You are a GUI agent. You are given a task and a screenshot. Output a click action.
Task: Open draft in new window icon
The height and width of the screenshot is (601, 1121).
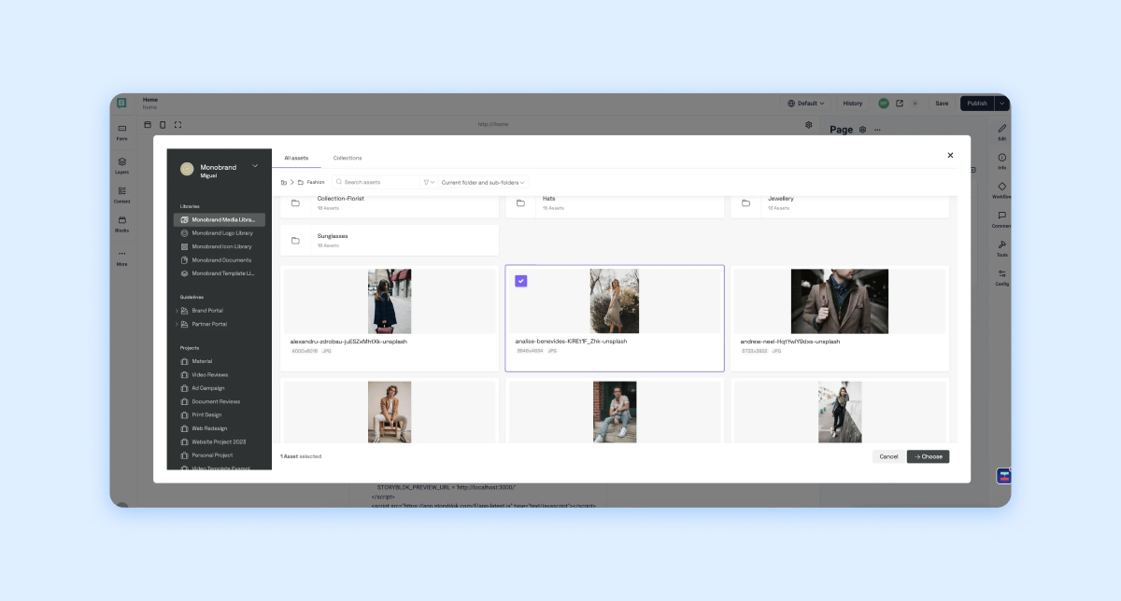pos(899,104)
